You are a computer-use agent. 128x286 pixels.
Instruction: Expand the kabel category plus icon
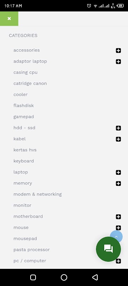tap(118, 139)
